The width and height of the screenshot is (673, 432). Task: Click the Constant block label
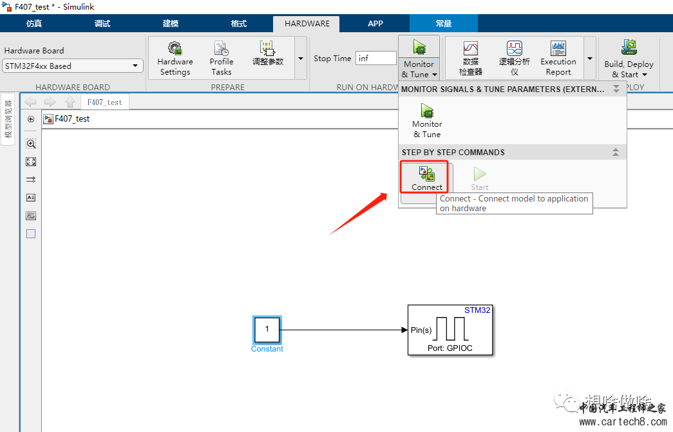(267, 349)
